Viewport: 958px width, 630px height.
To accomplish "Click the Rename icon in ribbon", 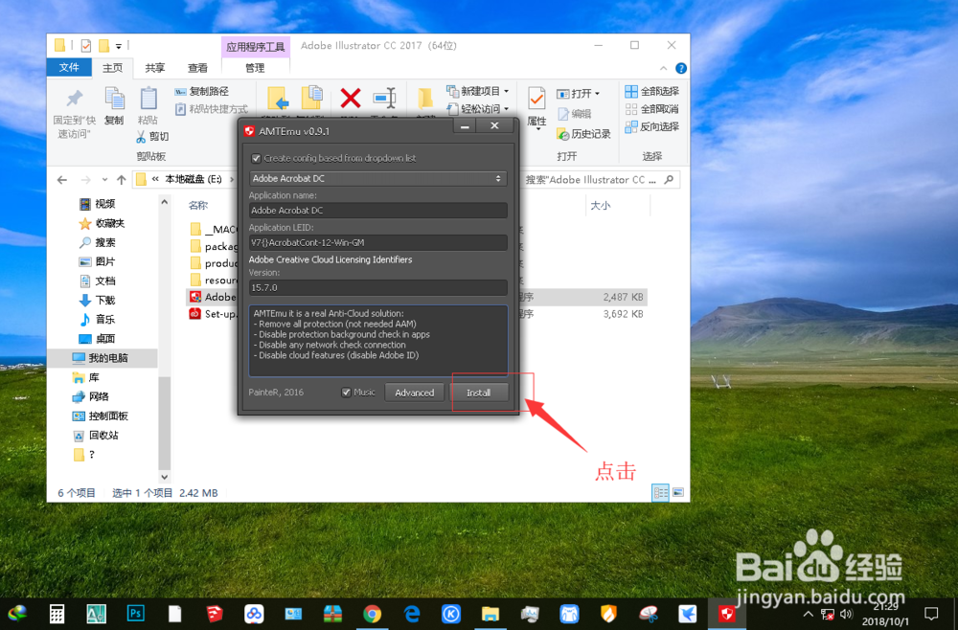I will [385, 98].
